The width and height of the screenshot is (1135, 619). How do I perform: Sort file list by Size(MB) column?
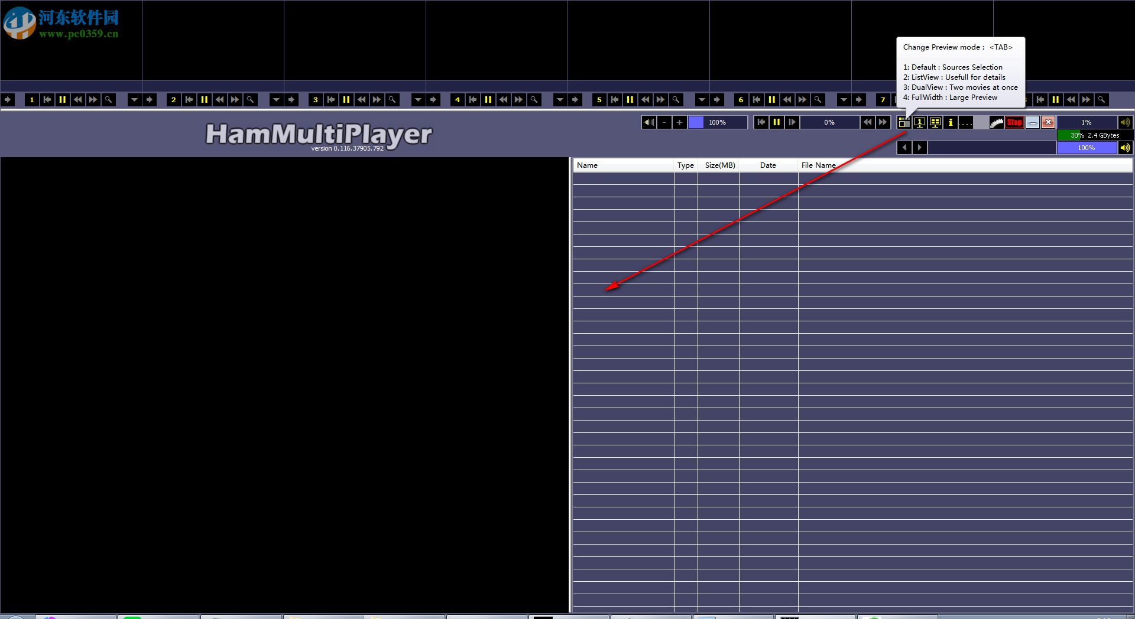tap(719, 165)
